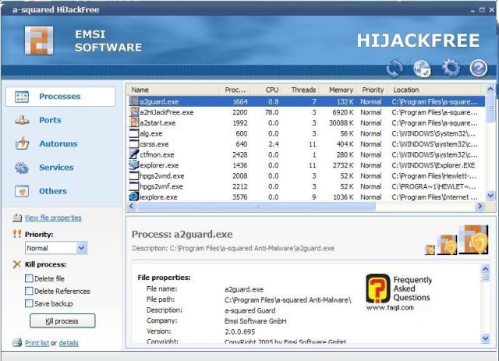
Task: Open the online update globe icon
Action: pyautogui.click(x=423, y=68)
